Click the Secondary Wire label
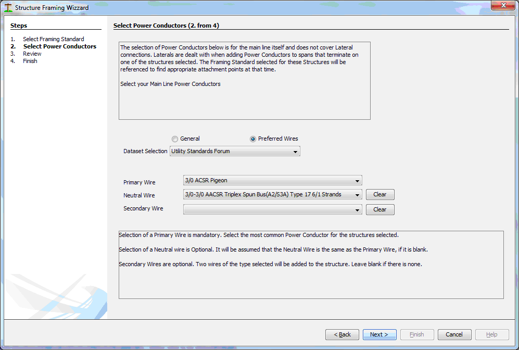 [143, 208]
